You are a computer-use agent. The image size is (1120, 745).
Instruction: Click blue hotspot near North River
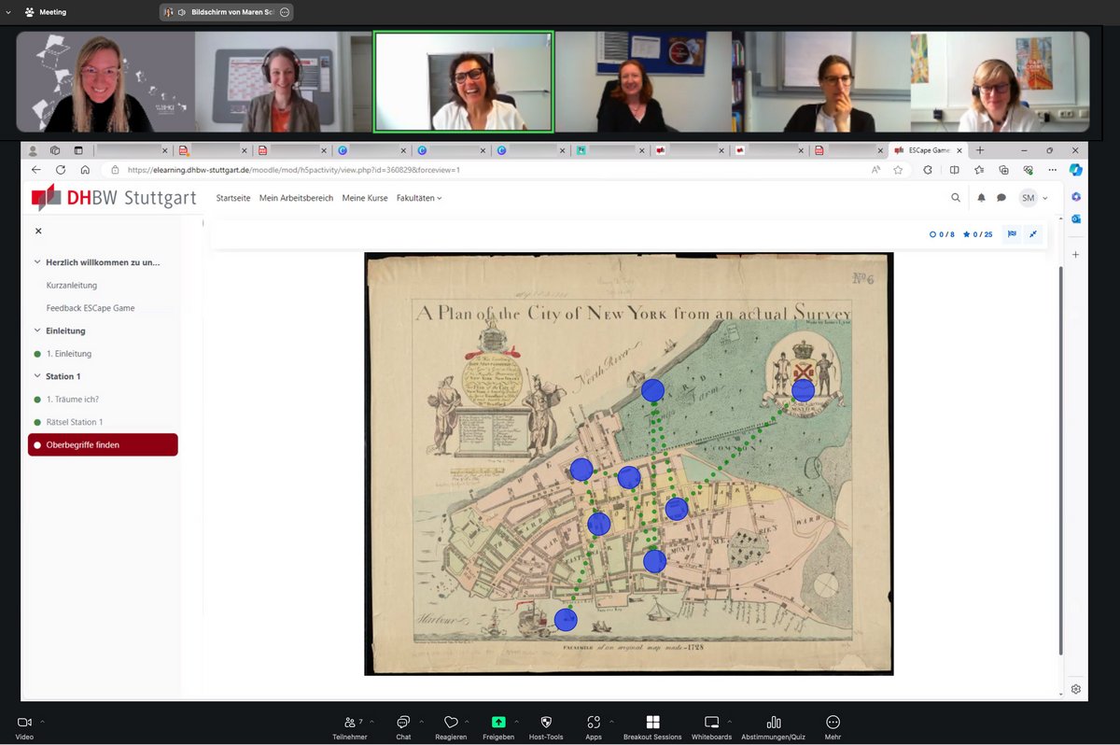click(652, 390)
